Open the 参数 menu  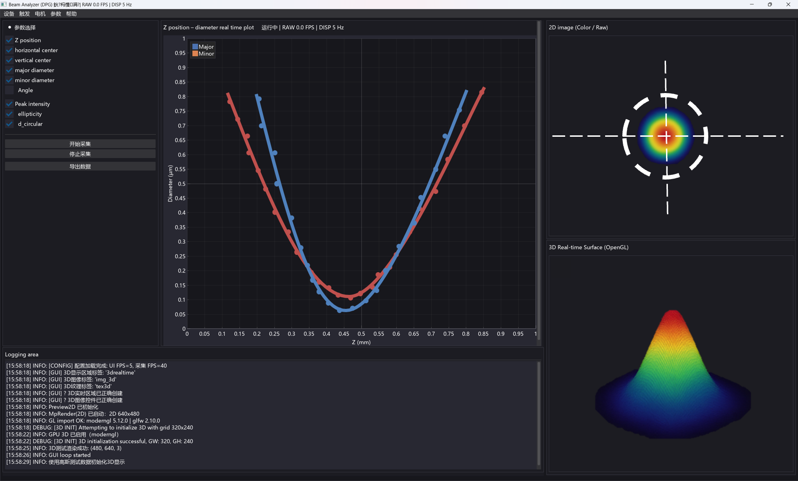pyautogui.click(x=56, y=14)
